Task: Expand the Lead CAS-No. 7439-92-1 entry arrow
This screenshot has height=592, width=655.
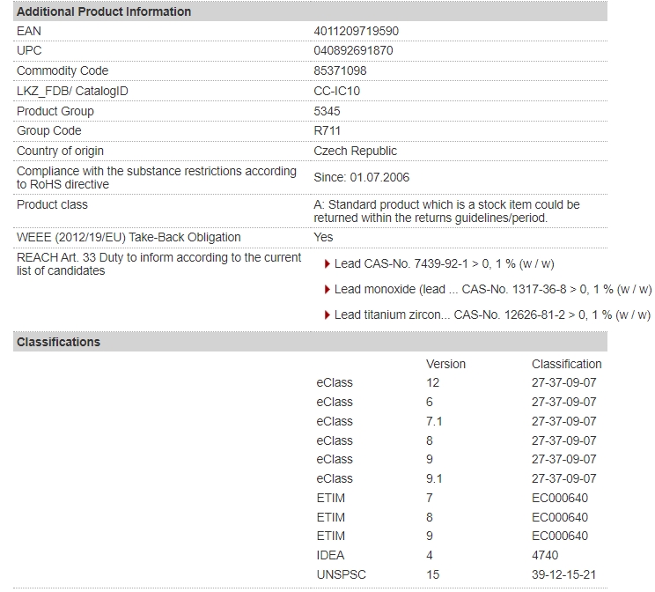Action: point(327,264)
